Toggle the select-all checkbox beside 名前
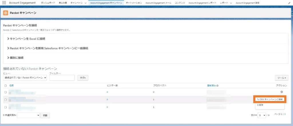 click(5, 86)
